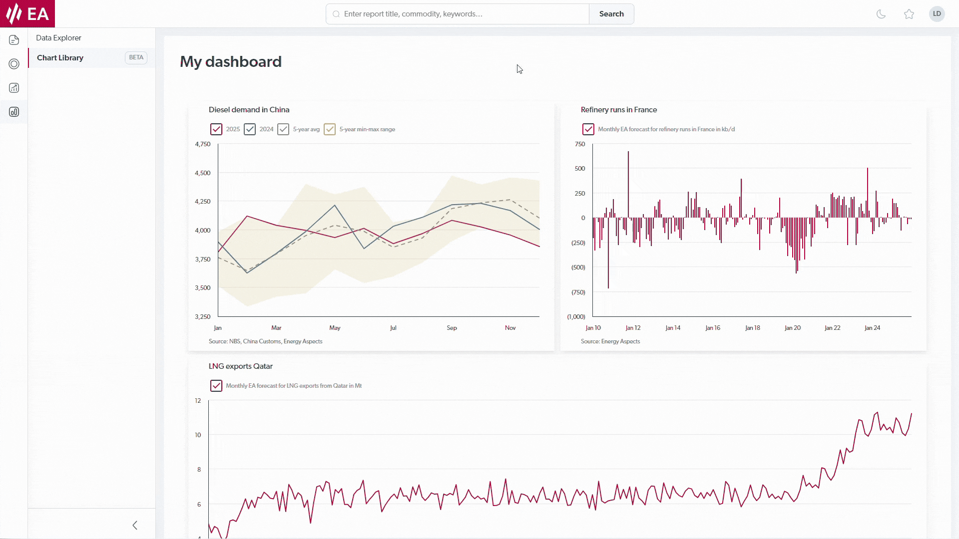Click the Source: NBS, China Customs text
The height and width of the screenshot is (539, 959).
[265, 341]
